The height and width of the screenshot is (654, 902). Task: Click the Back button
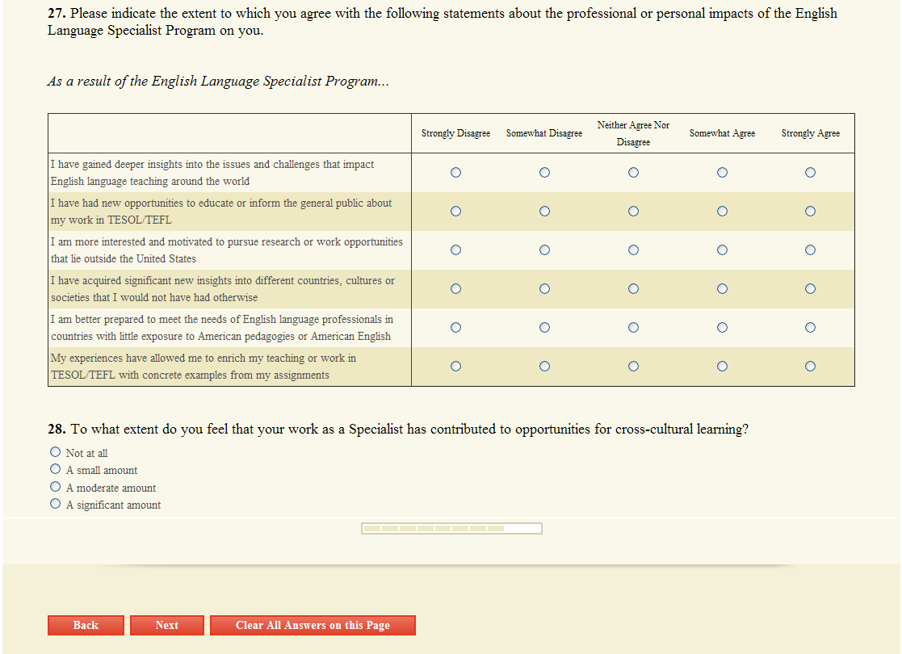[86, 625]
